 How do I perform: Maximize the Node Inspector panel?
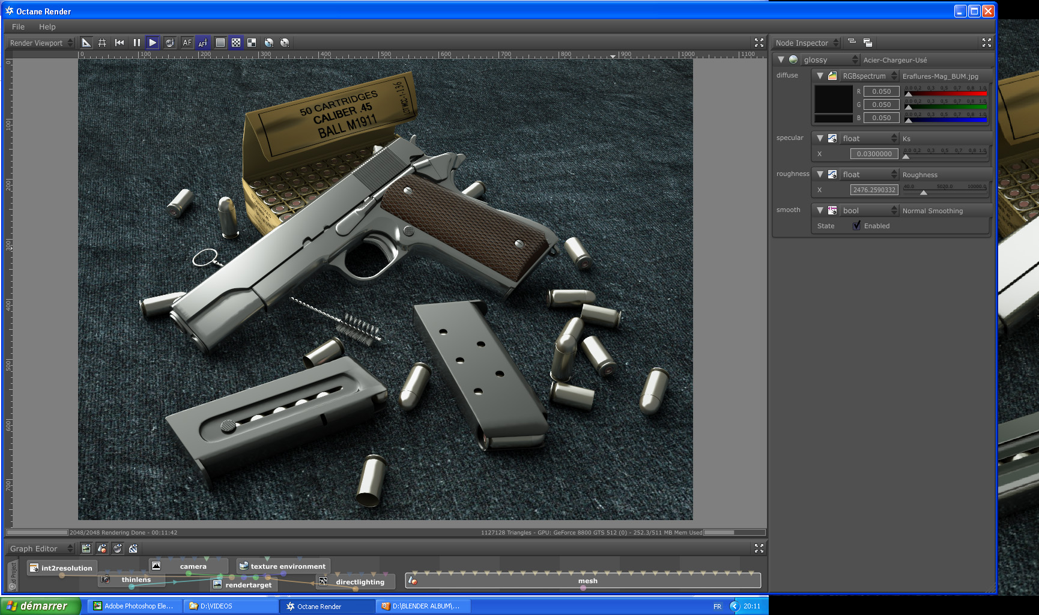987,43
